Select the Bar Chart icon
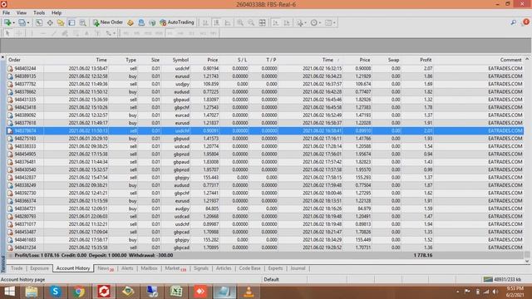Image resolution: width=532 pixels, height=299 pixels. [205, 22]
